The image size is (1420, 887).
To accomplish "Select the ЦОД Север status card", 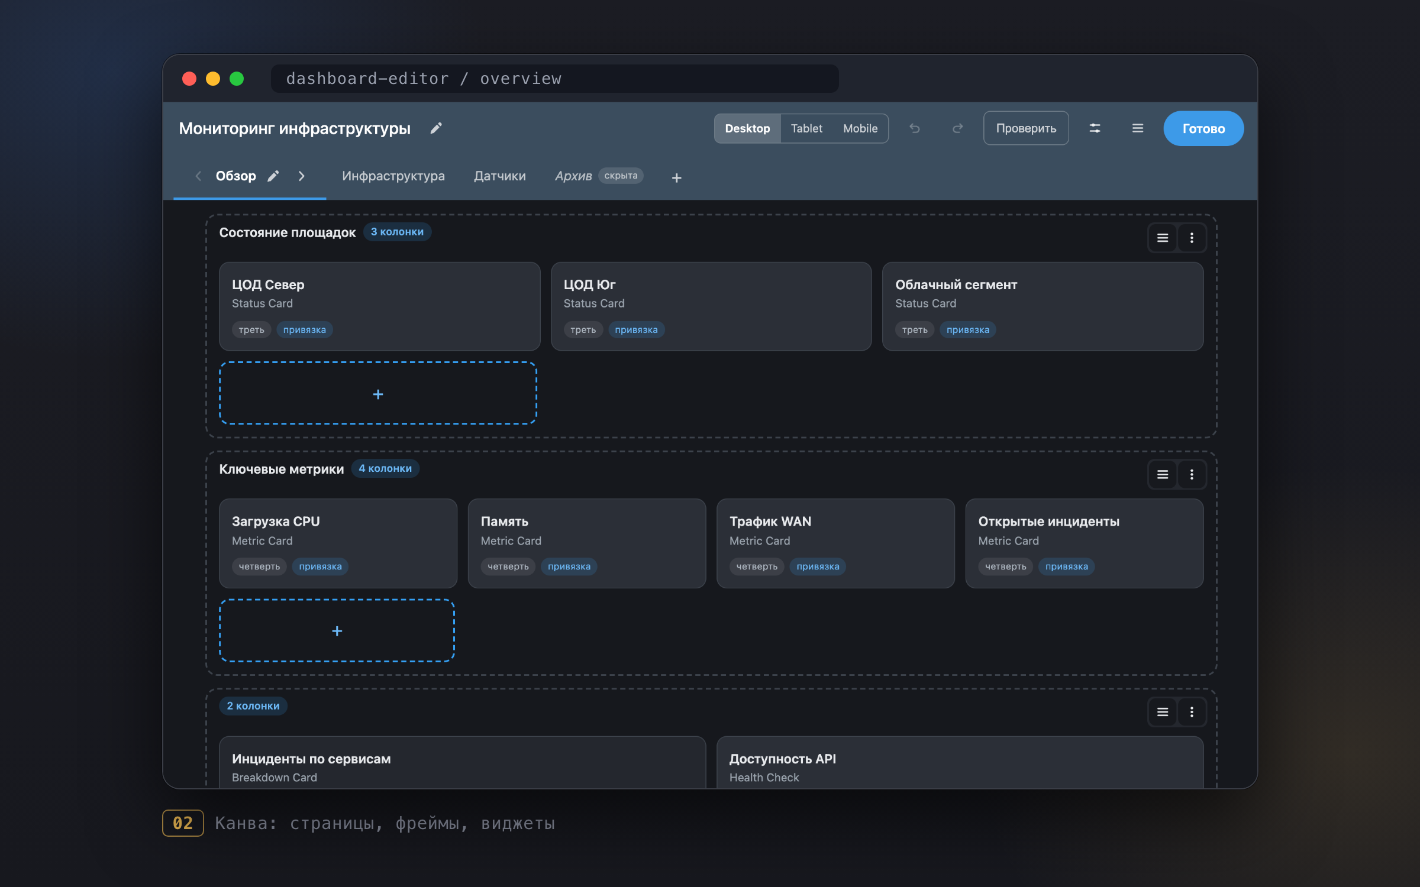I will point(380,306).
